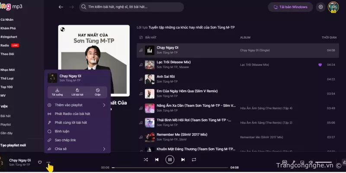Choose Phát Radio của bài hát
This screenshot has width=346, height=173.
tap(72, 114)
